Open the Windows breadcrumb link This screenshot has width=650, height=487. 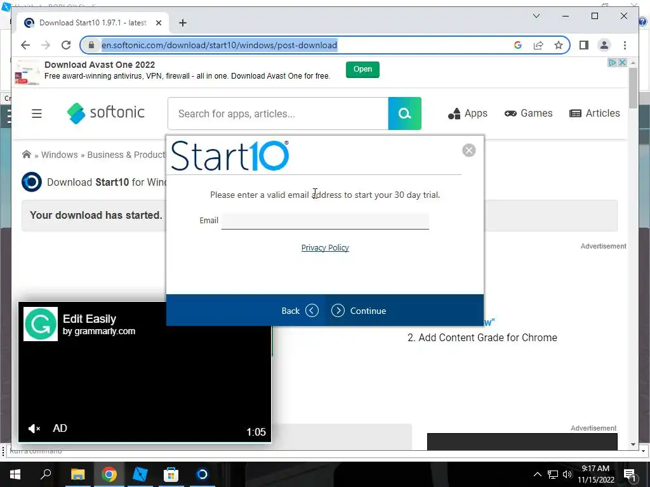[x=59, y=155]
